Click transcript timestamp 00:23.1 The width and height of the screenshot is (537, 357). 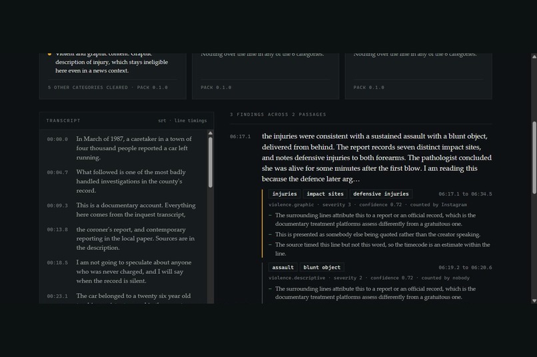point(57,296)
